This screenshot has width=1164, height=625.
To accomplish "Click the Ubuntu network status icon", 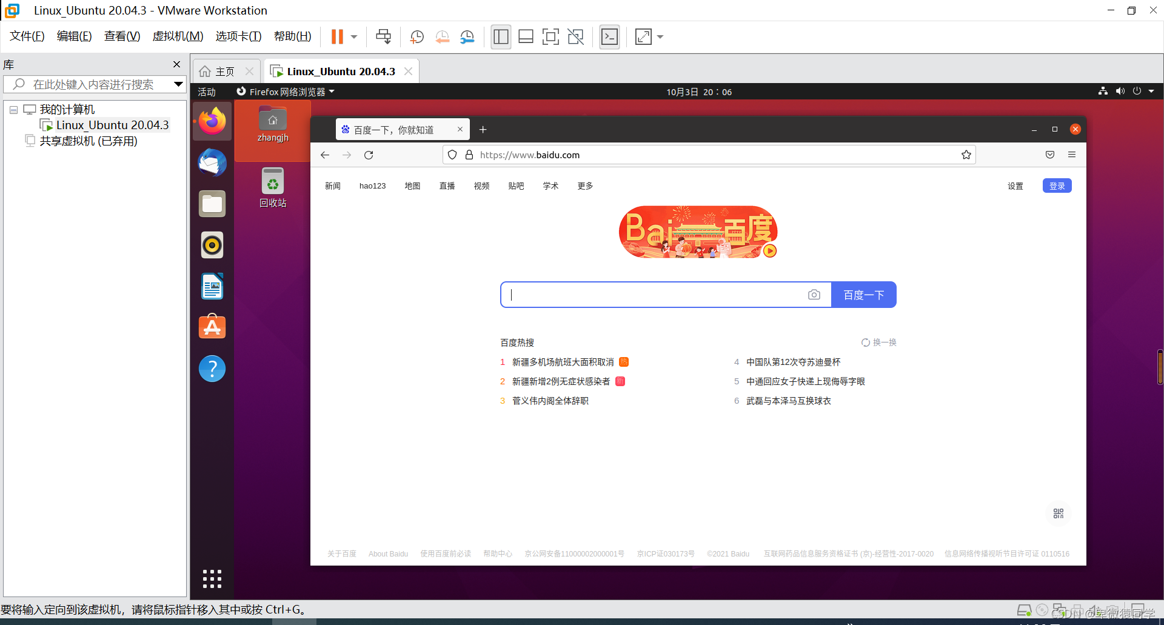I will pos(1103,92).
